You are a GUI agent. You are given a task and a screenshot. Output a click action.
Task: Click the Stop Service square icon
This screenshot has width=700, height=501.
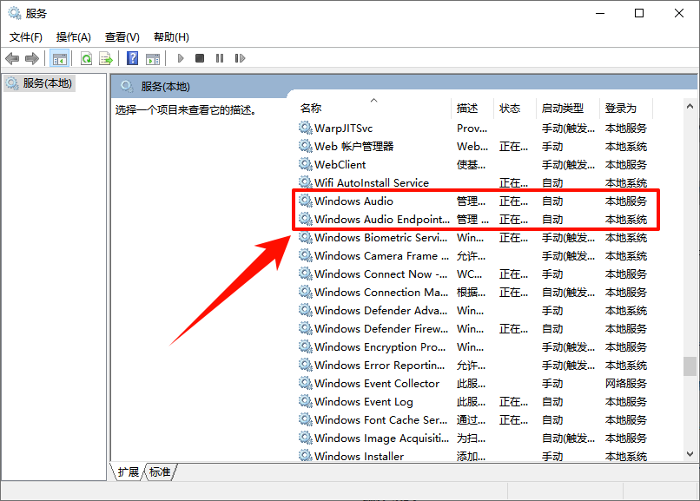coord(200,58)
